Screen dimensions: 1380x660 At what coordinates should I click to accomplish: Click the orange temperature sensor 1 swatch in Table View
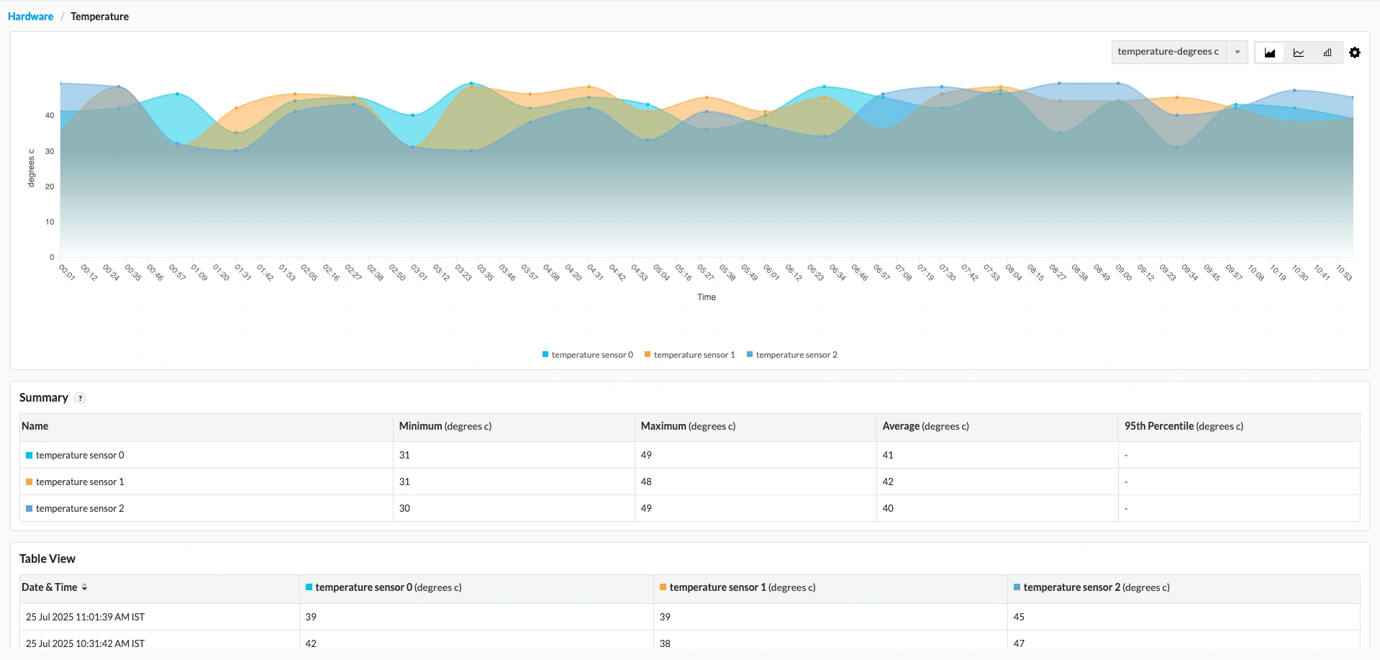tap(662, 587)
